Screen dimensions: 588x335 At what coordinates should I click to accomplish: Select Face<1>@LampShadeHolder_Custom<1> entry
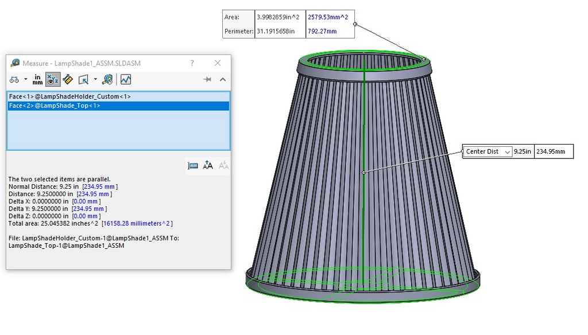118,96
